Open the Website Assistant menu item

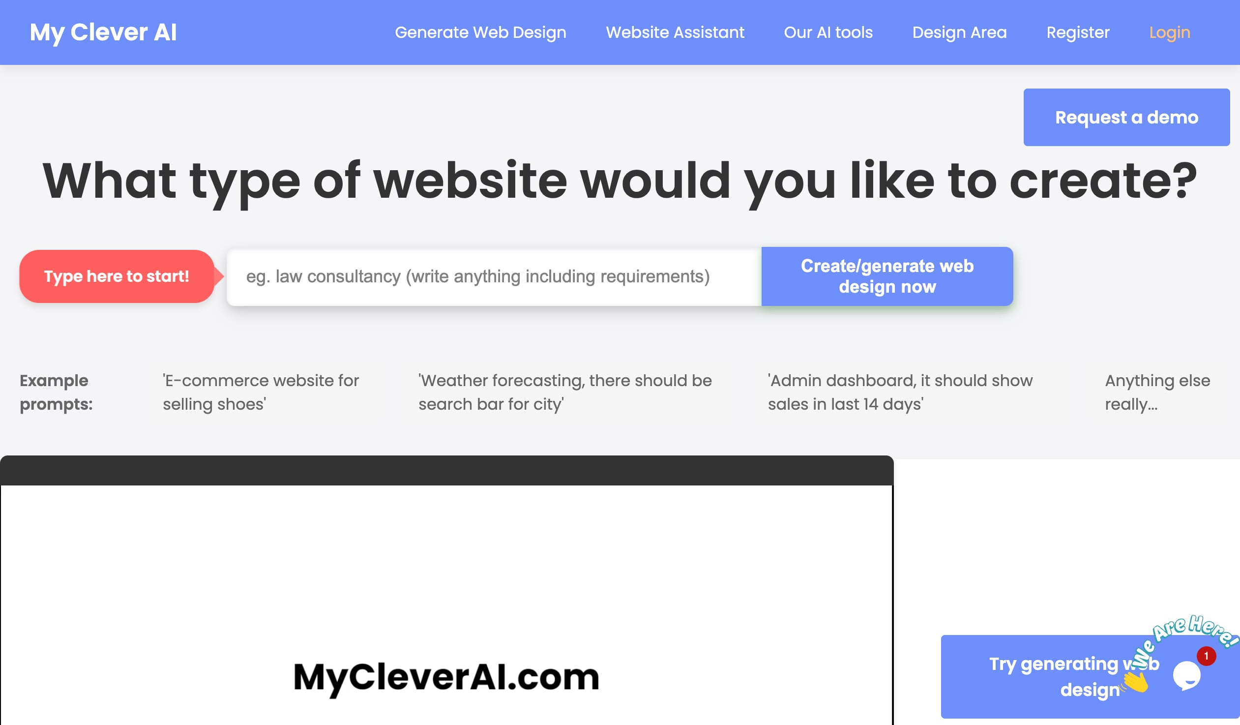(x=675, y=32)
